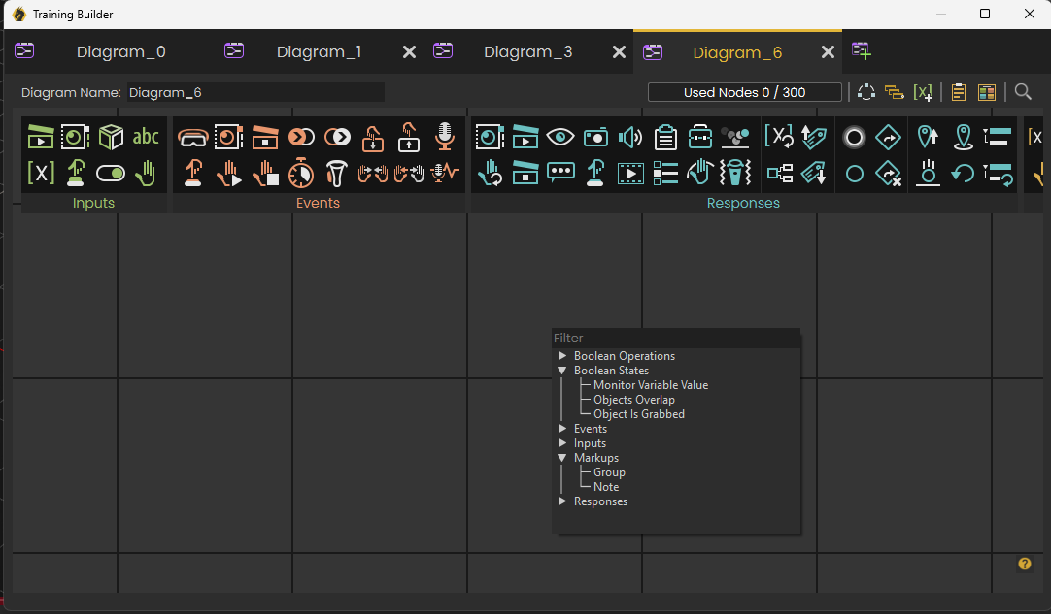Image resolution: width=1051 pixels, height=614 pixels.
Task: Select the green 3D cube input icon
Action: (x=111, y=138)
